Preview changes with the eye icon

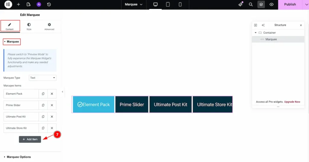[x=271, y=4]
